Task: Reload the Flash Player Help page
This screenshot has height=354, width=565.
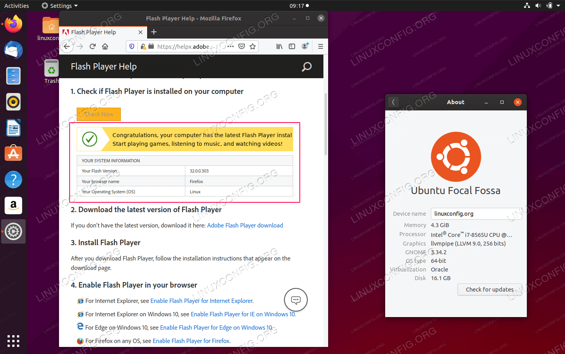Action: coord(92,46)
